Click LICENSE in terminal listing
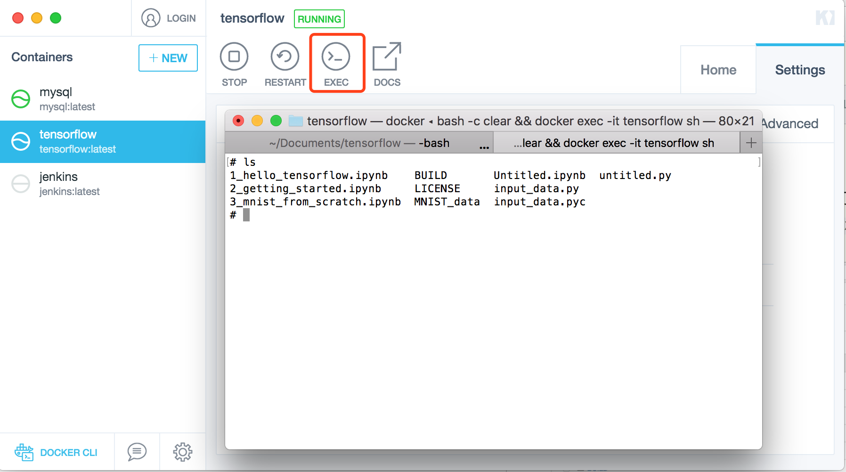The height and width of the screenshot is (472, 846). click(437, 188)
